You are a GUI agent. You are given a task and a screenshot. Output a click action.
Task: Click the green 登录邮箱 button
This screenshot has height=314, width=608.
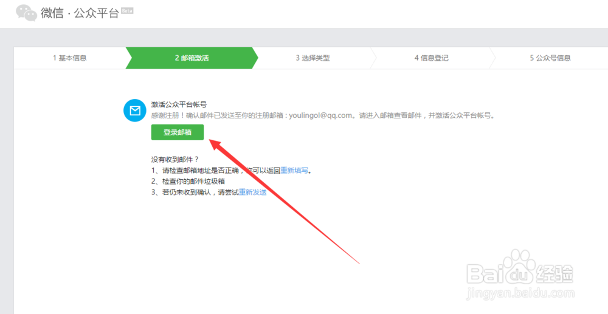click(177, 132)
